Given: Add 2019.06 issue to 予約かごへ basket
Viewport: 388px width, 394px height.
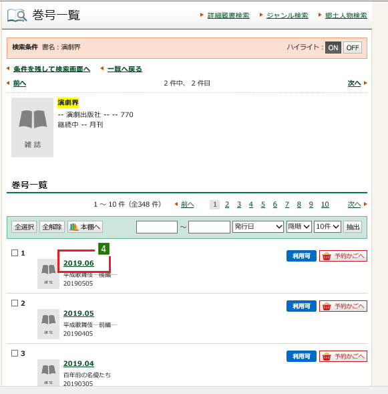Looking at the screenshot, I should (343, 256).
